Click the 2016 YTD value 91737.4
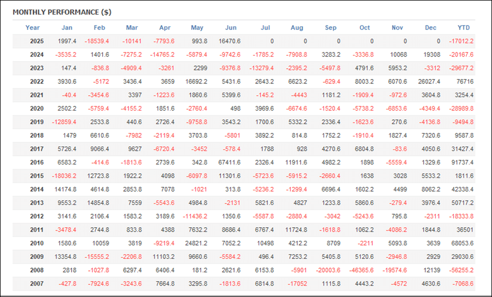 462,162
